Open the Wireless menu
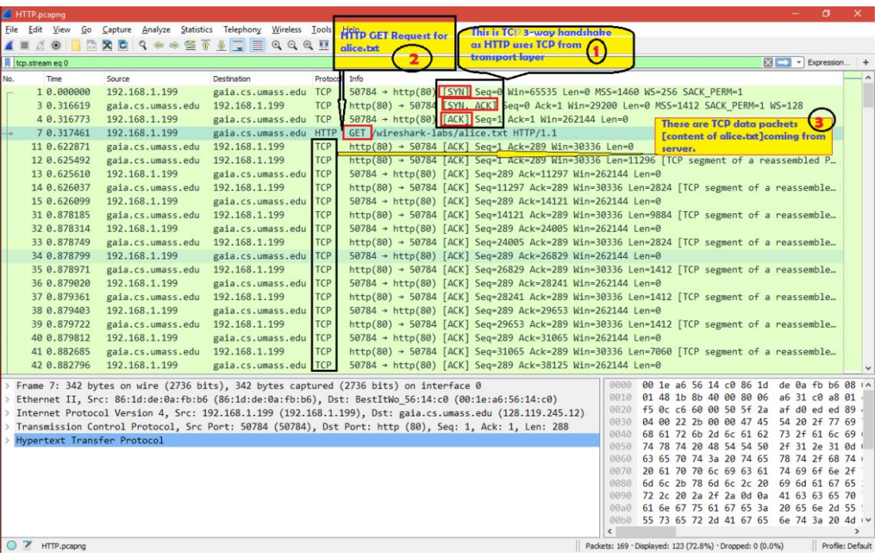Viewport: 878px width, 556px height. (286, 29)
